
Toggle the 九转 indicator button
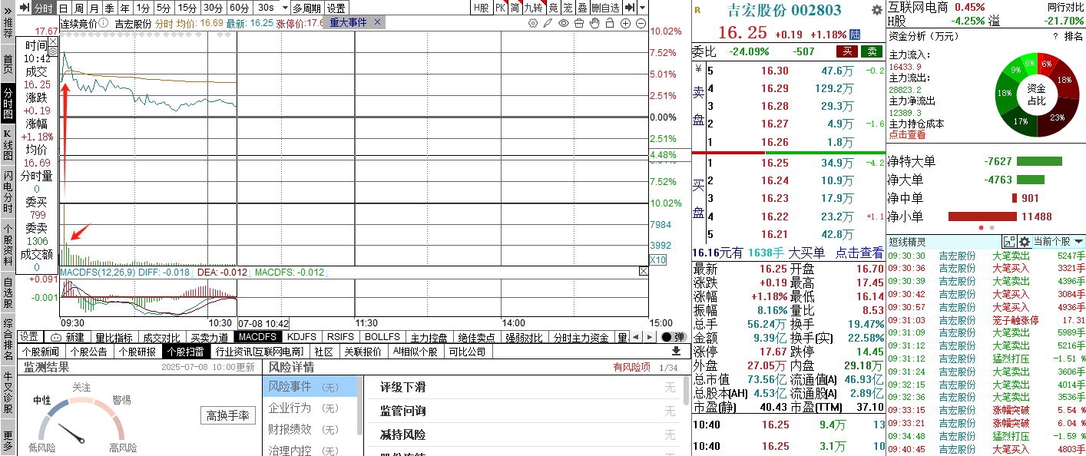533,8
